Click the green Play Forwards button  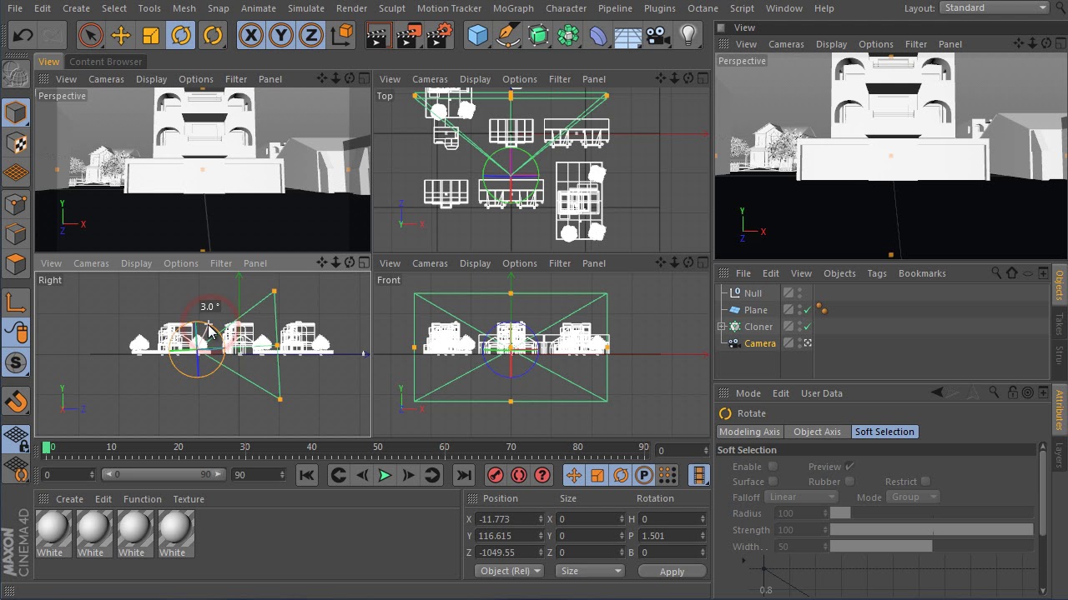pos(385,475)
